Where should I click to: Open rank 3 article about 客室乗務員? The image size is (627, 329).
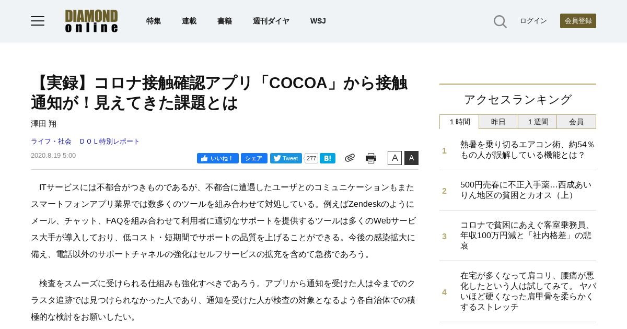point(528,236)
